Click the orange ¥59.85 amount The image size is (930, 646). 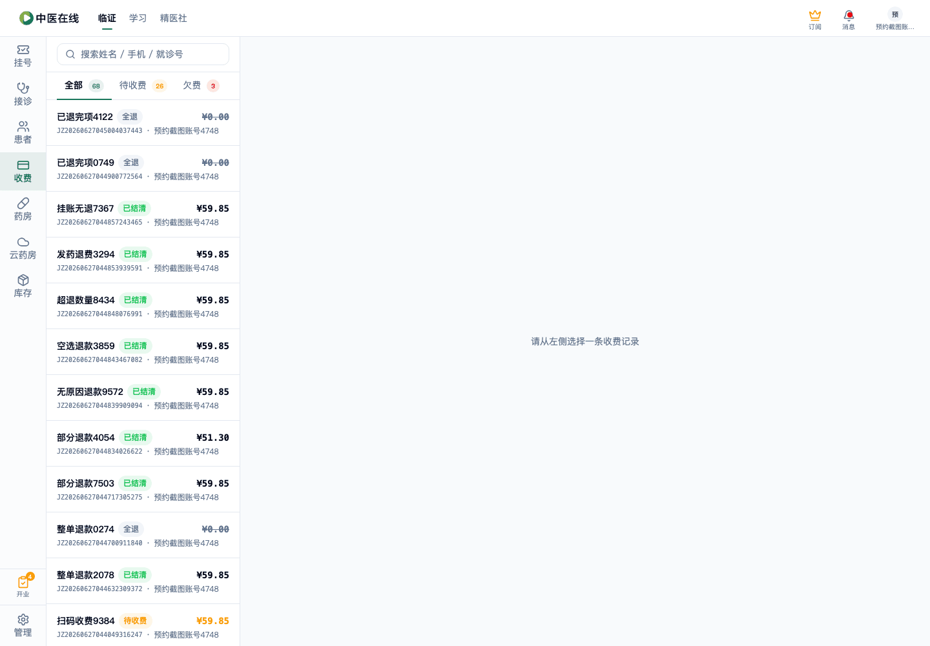click(212, 621)
